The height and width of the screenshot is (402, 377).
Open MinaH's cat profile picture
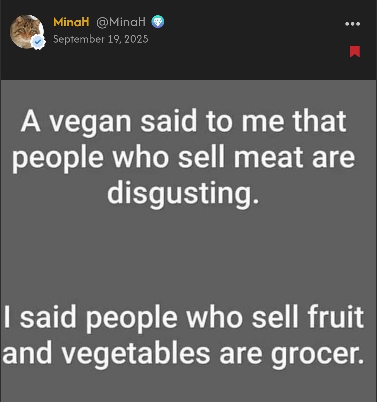(x=27, y=31)
